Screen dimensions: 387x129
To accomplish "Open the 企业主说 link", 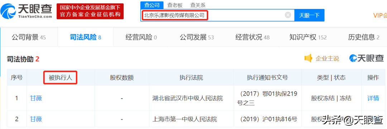I will (x=327, y=59).
